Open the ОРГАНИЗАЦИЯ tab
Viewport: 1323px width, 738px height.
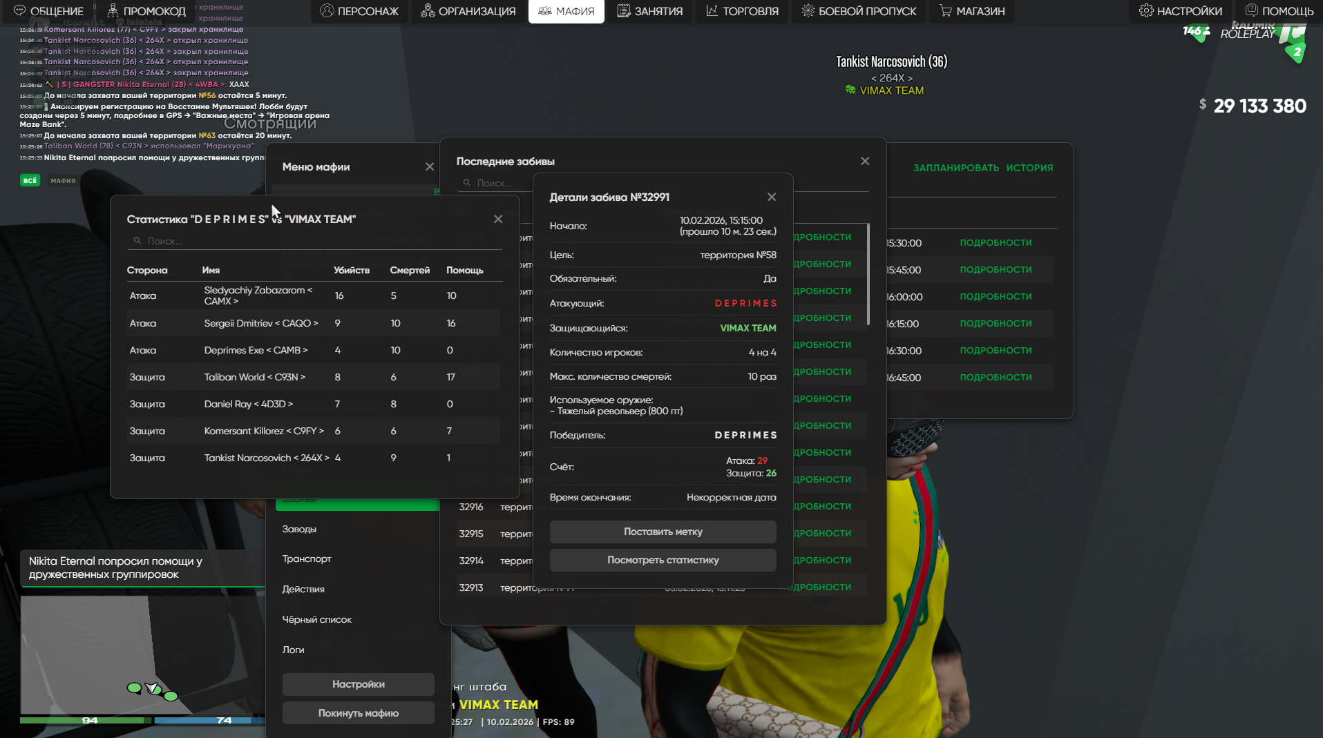click(468, 11)
